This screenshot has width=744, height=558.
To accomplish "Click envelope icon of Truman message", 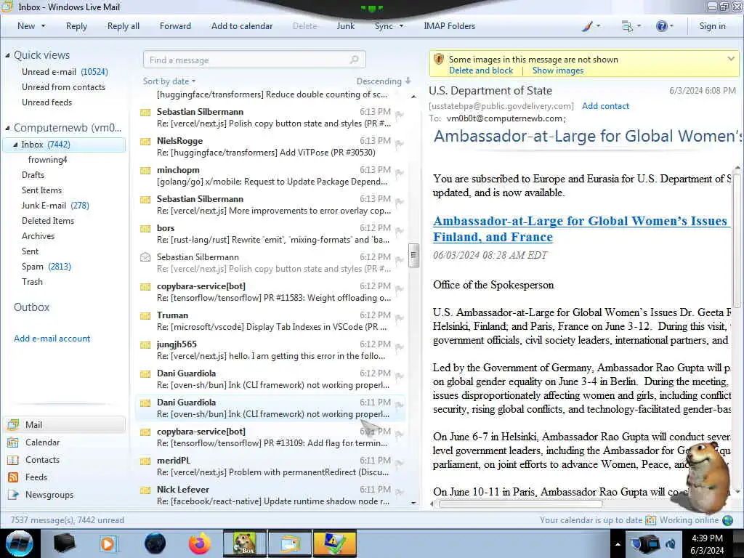I will point(145,315).
